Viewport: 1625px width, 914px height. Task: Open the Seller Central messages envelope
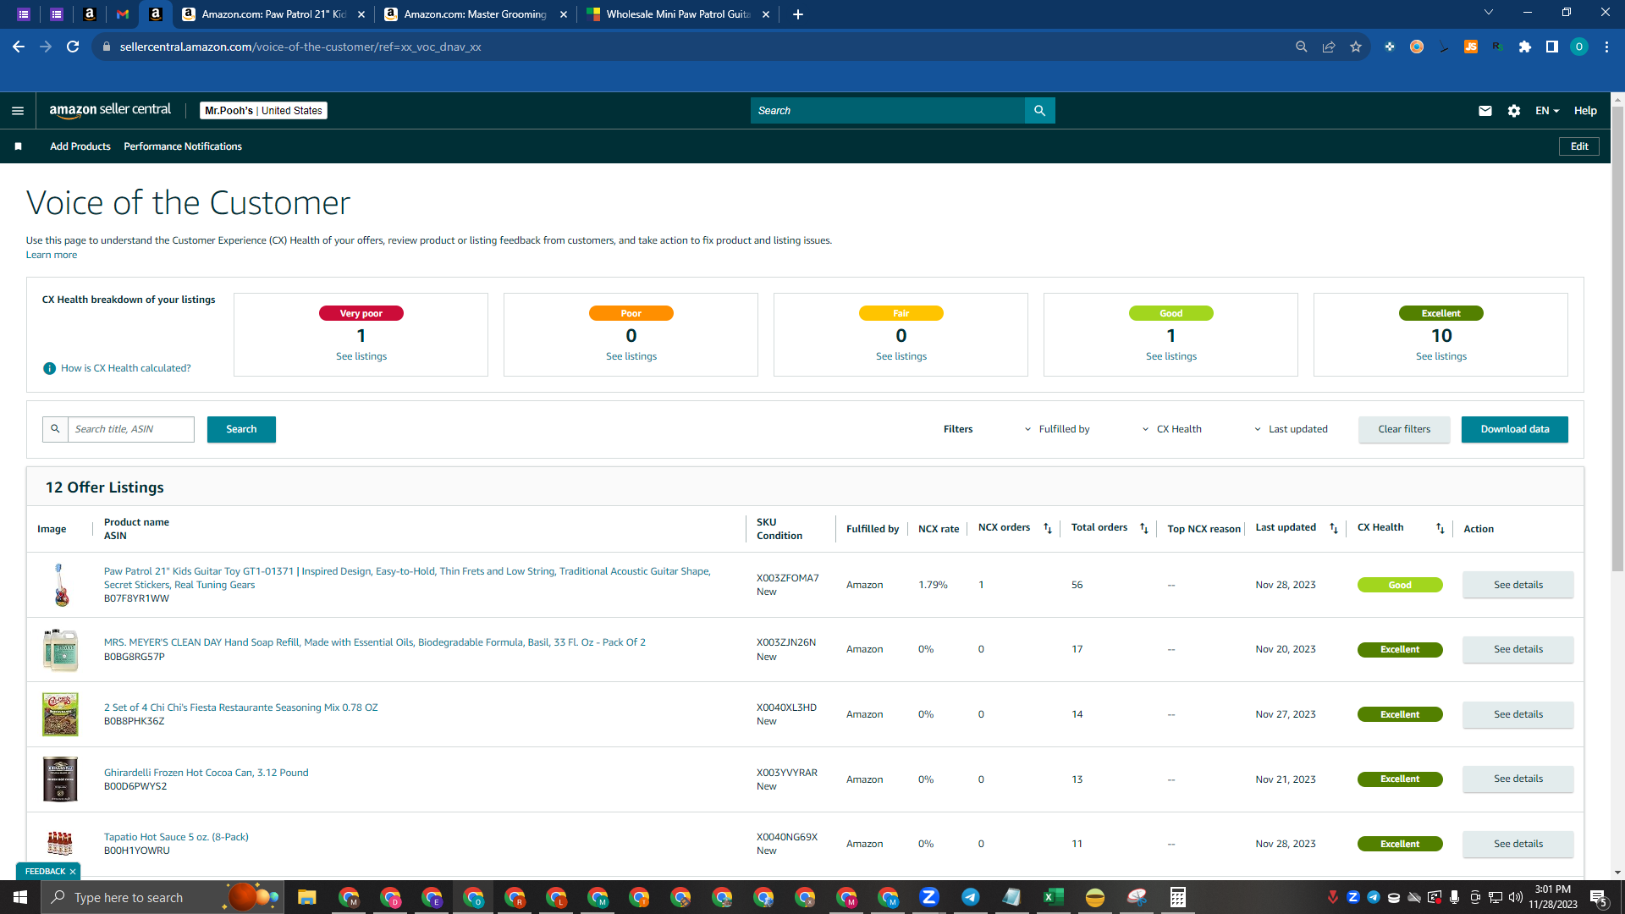[x=1485, y=111]
